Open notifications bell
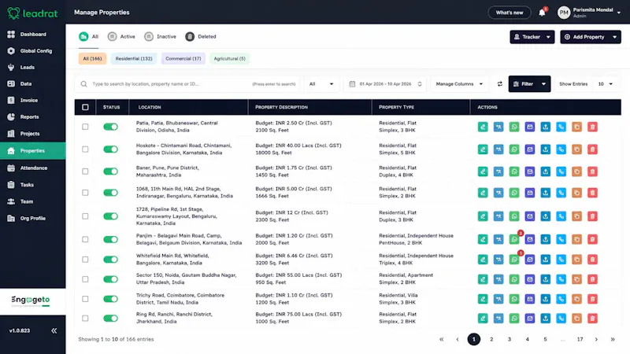Screen dimensions: 630x354 [x=542, y=13]
